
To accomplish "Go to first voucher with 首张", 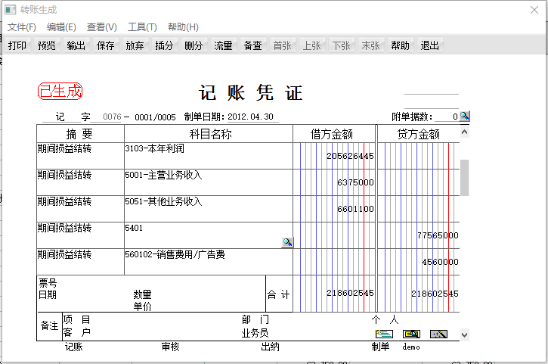I will pos(283,45).
